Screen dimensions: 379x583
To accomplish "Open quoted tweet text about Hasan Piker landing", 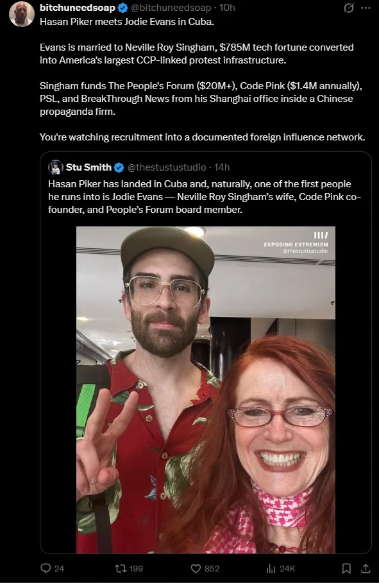I will pos(205,197).
